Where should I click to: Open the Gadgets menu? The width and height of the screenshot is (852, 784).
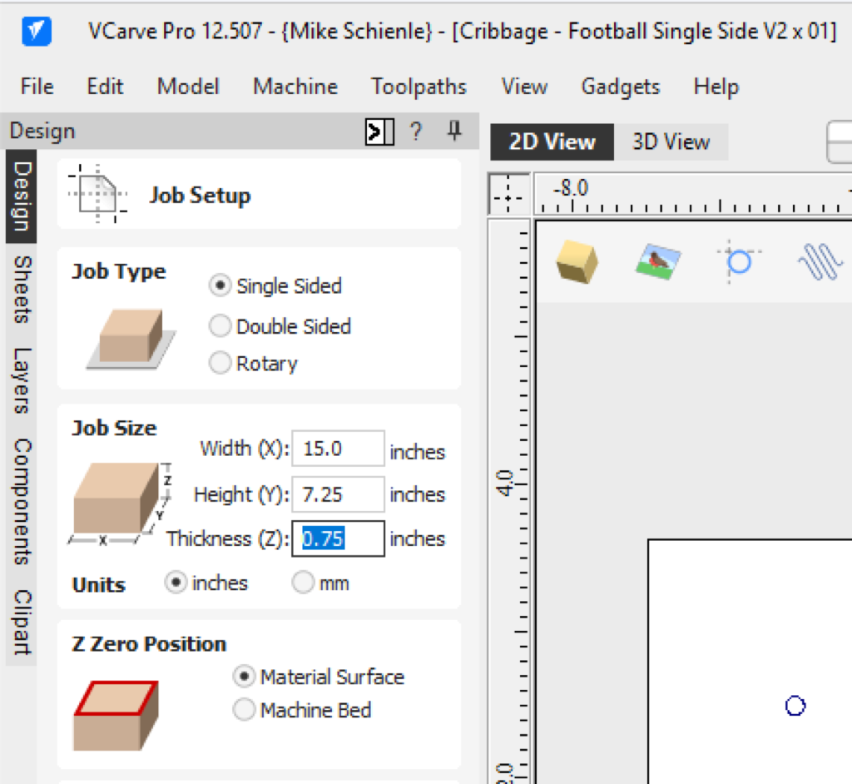click(x=621, y=87)
